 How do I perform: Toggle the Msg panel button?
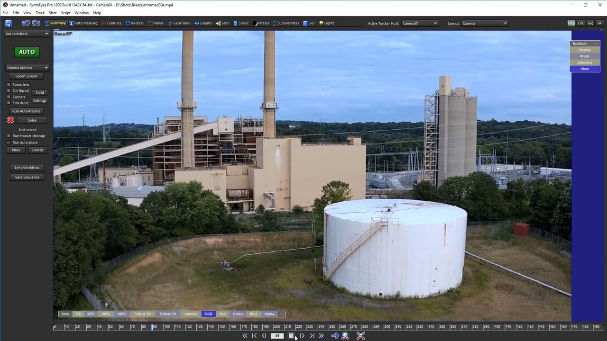click(571, 23)
